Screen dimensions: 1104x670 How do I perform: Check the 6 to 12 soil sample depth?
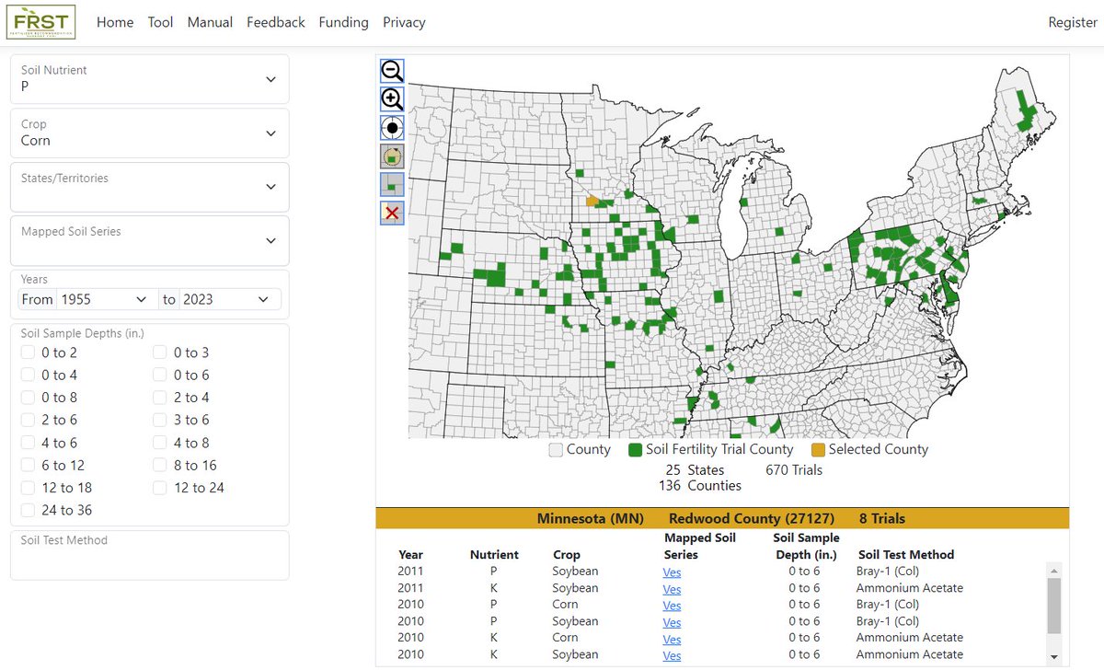(x=28, y=466)
